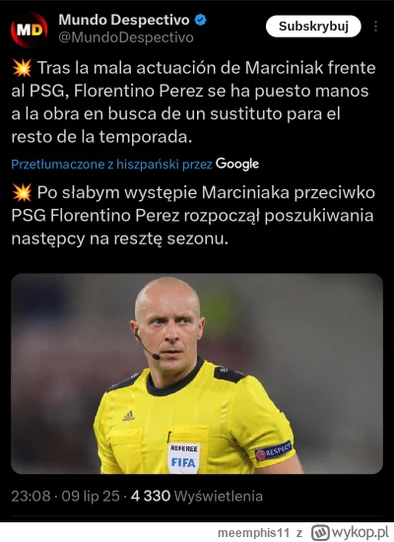Click the Subskrybuj button

click(313, 27)
